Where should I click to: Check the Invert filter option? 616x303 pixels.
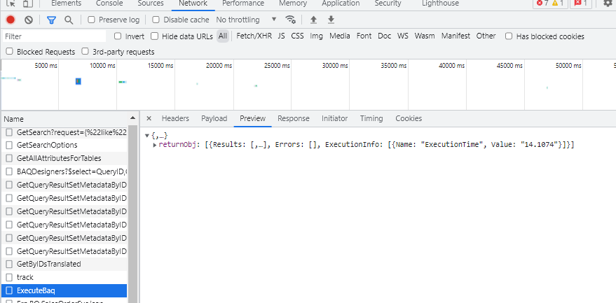(x=118, y=36)
